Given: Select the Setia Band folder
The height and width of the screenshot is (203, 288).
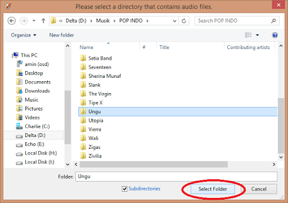Looking at the screenshot, I should coord(96,58).
